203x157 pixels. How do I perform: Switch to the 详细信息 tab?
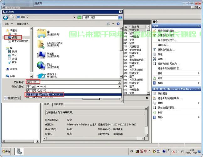coord(58,104)
